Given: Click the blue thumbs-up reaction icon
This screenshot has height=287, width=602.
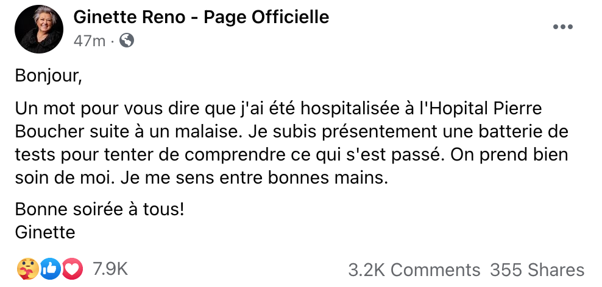Looking at the screenshot, I should (x=51, y=269).
